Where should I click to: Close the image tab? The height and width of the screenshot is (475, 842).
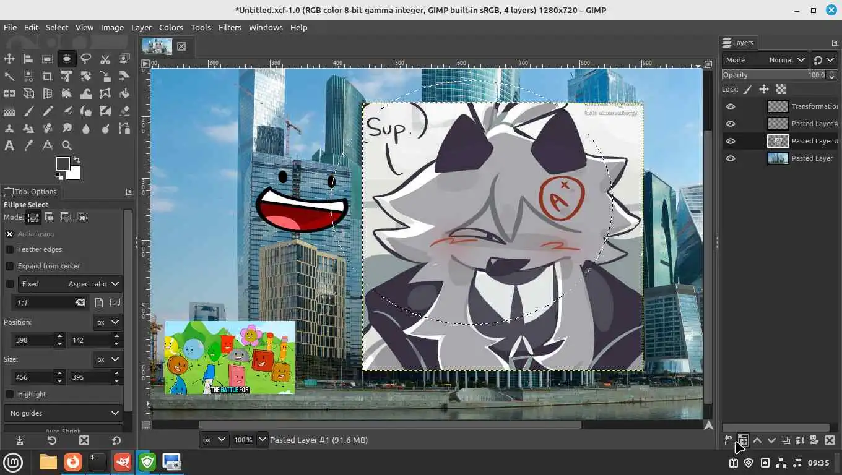(181, 46)
